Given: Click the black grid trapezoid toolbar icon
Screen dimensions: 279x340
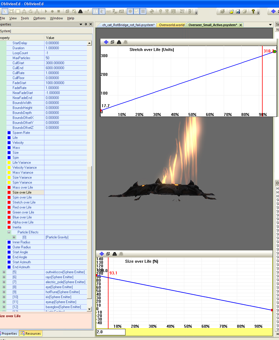Looking at the screenshot, I should 80,11.
